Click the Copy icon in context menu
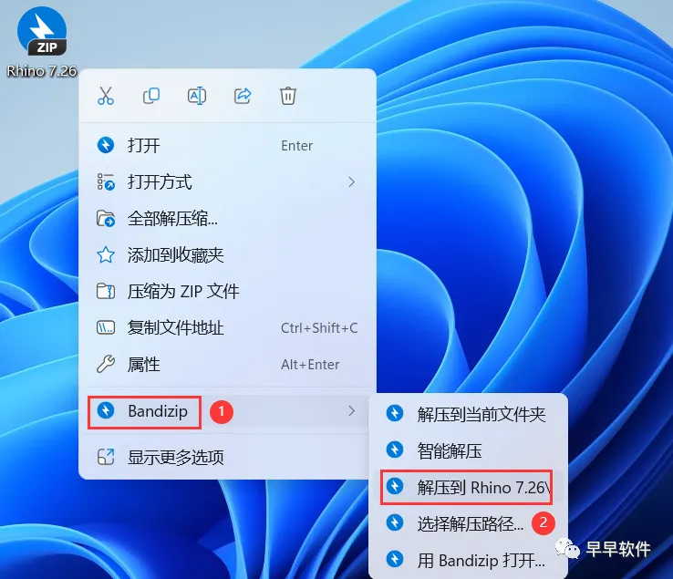 coord(151,96)
